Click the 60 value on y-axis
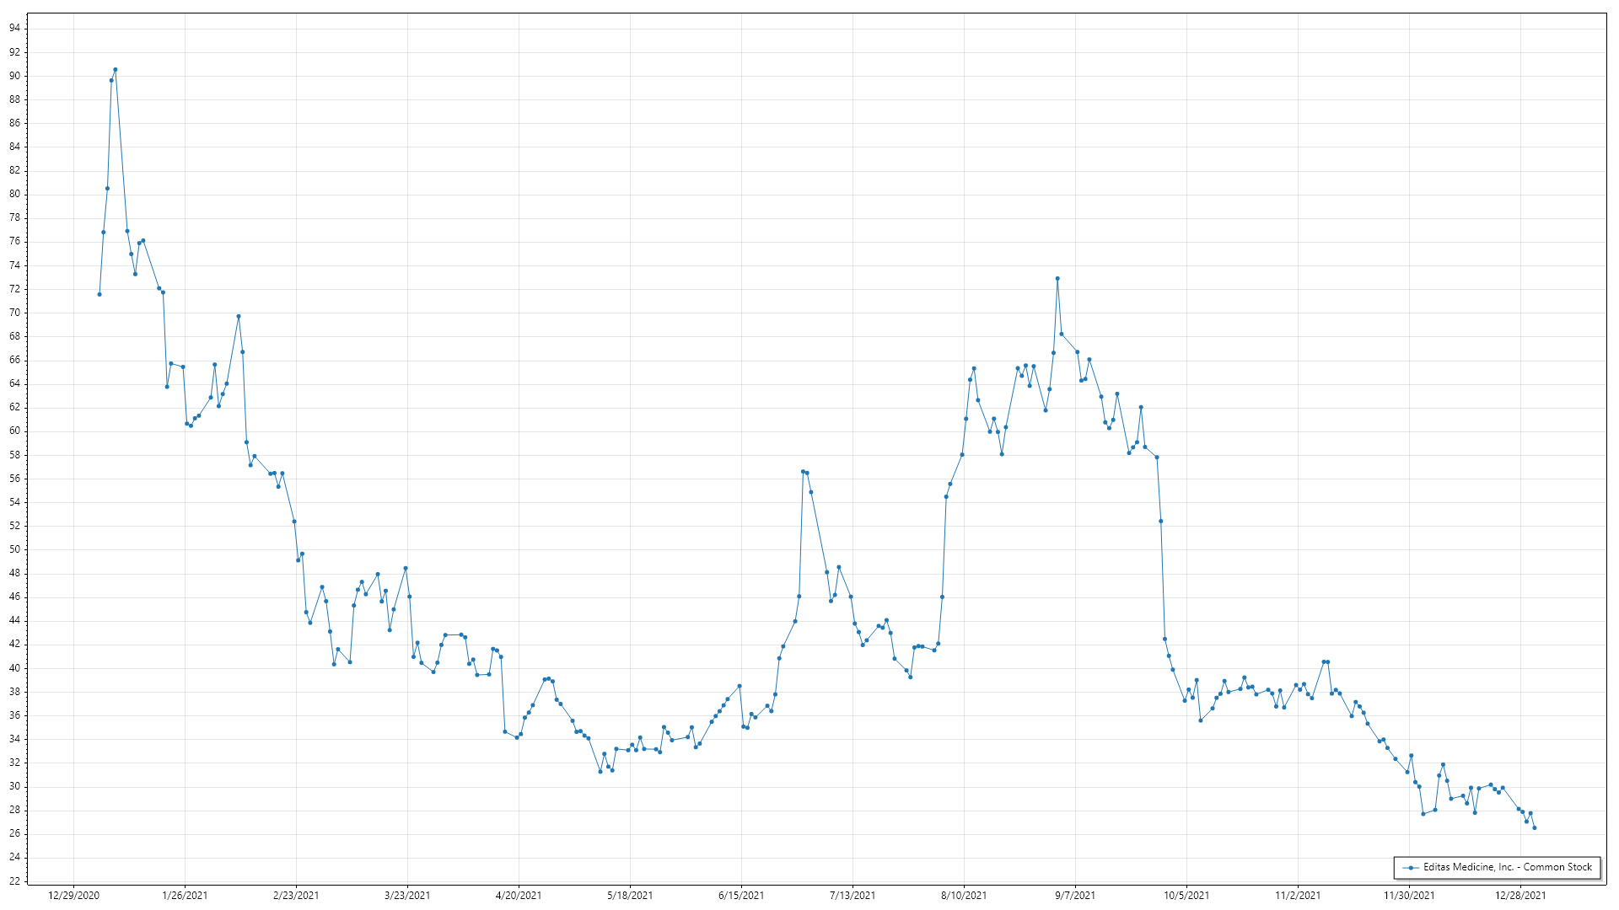The image size is (1619, 910). [15, 431]
